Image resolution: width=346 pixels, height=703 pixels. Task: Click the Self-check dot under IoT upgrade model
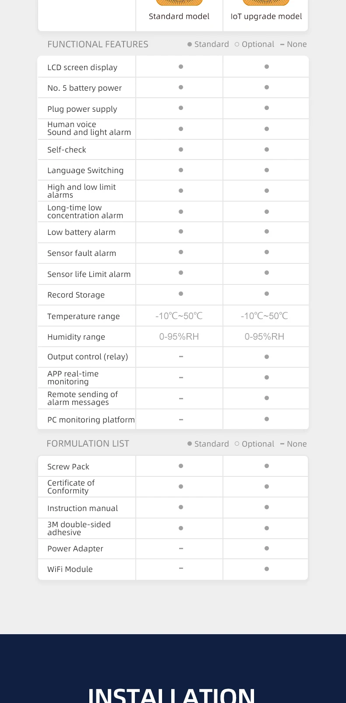coord(267,149)
